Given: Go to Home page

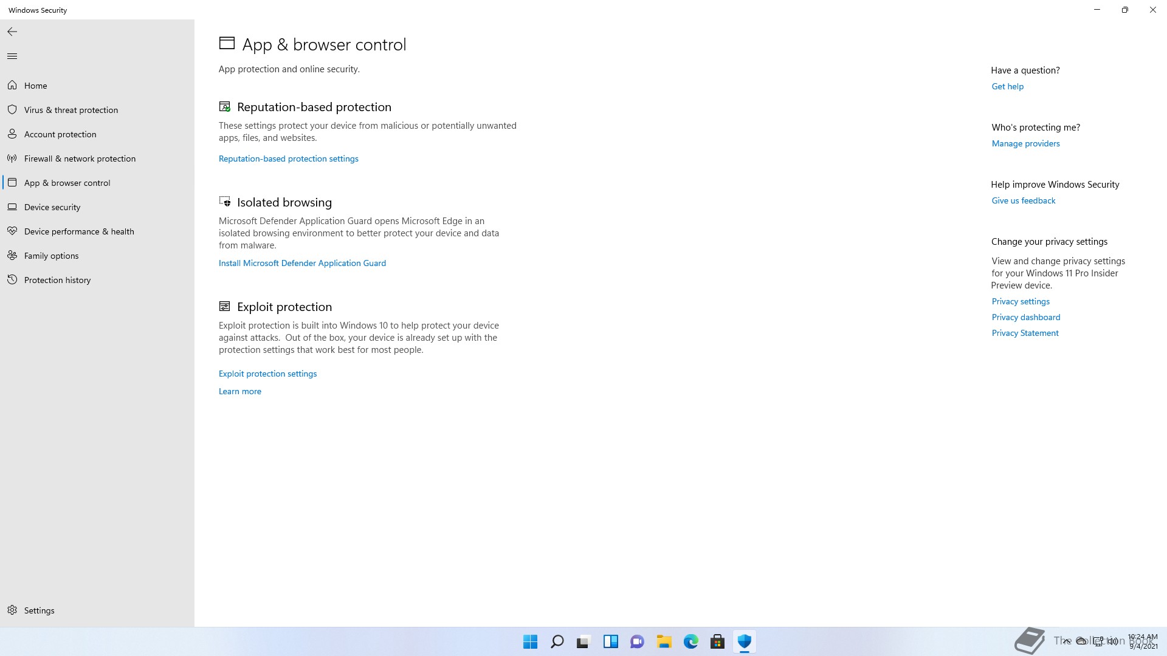Looking at the screenshot, I should coord(97,86).
